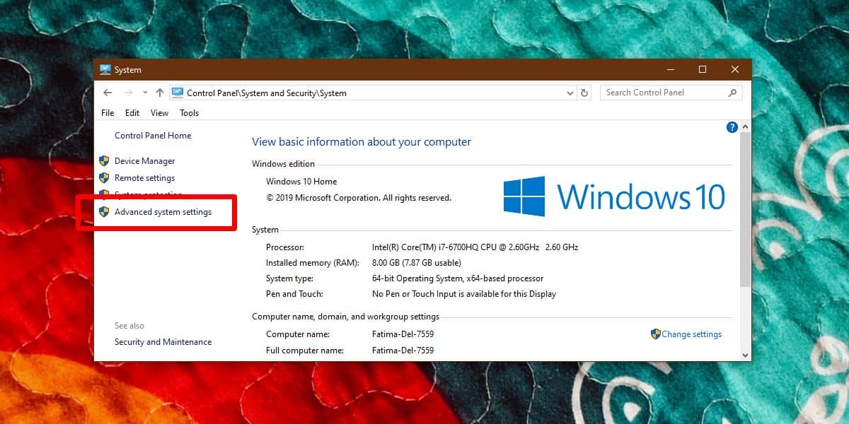This screenshot has width=849, height=424.
Task: Click the Device Manager shield icon
Action: pos(104,161)
